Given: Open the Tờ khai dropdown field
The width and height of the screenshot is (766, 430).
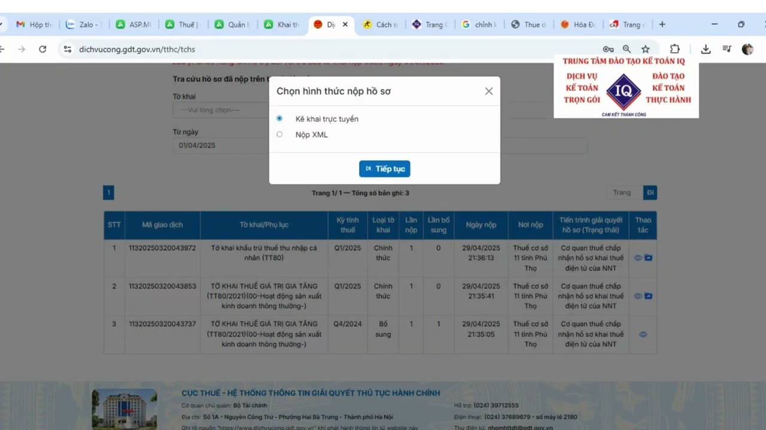Looking at the screenshot, I should tap(221, 110).
